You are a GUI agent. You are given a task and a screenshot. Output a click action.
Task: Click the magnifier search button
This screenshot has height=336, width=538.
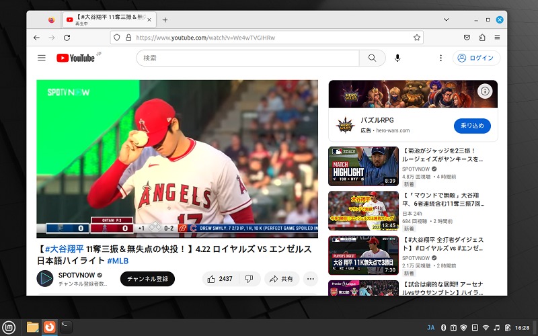click(x=373, y=58)
